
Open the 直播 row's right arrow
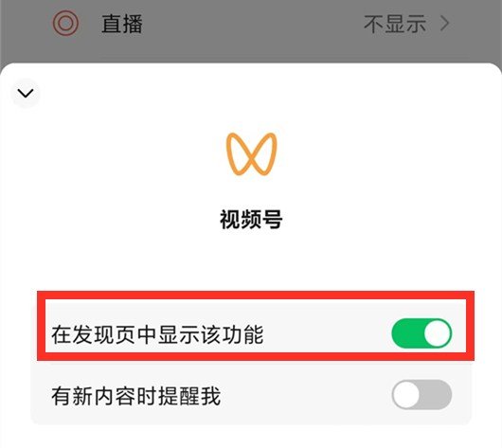coord(444,24)
